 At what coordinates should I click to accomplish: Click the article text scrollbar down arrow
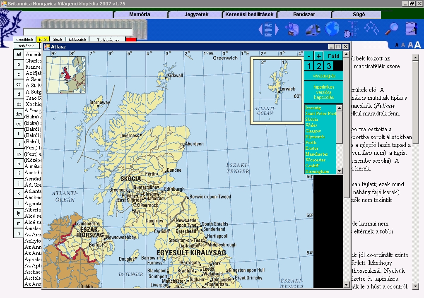(416, 286)
